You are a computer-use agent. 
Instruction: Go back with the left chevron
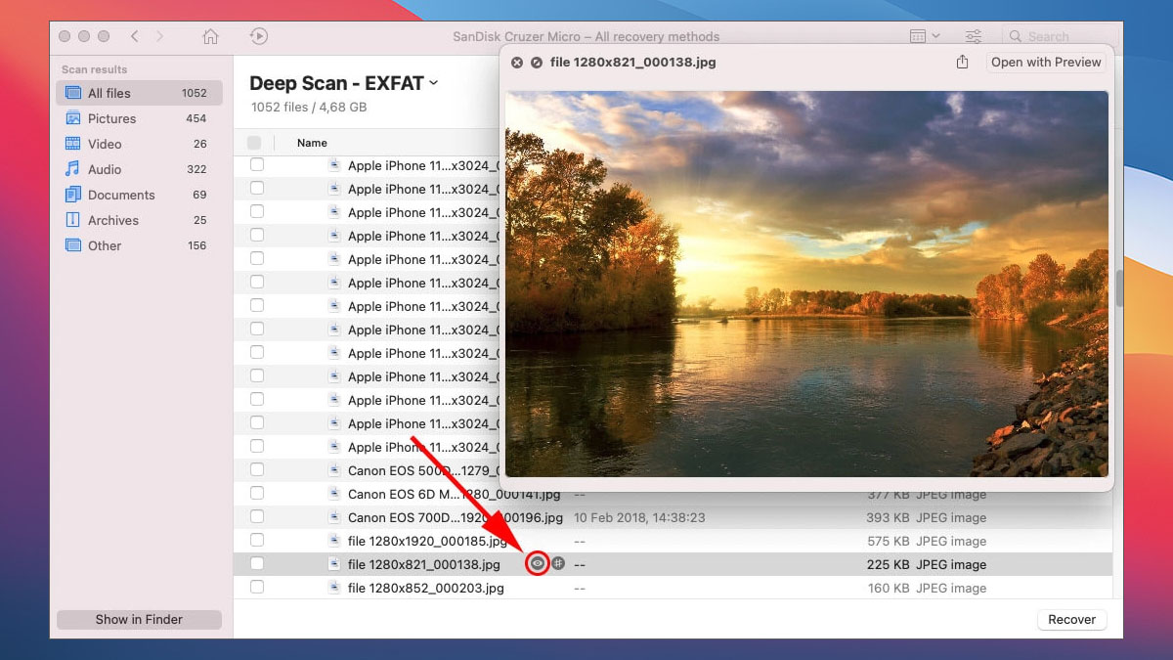[x=134, y=36]
